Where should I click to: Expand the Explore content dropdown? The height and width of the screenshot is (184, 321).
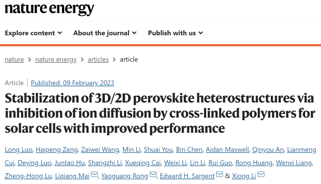(33, 33)
